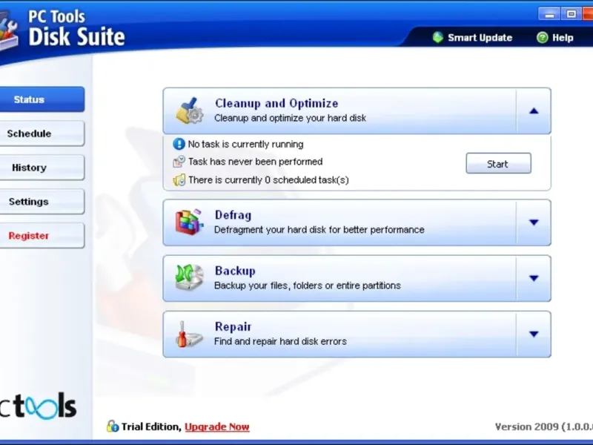This screenshot has width=593, height=445.
Task: Click the Trial Edition lock icon
Action: click(x=113, y=426)
